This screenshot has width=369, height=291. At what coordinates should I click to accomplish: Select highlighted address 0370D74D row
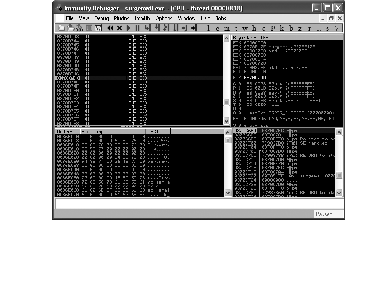139,78
